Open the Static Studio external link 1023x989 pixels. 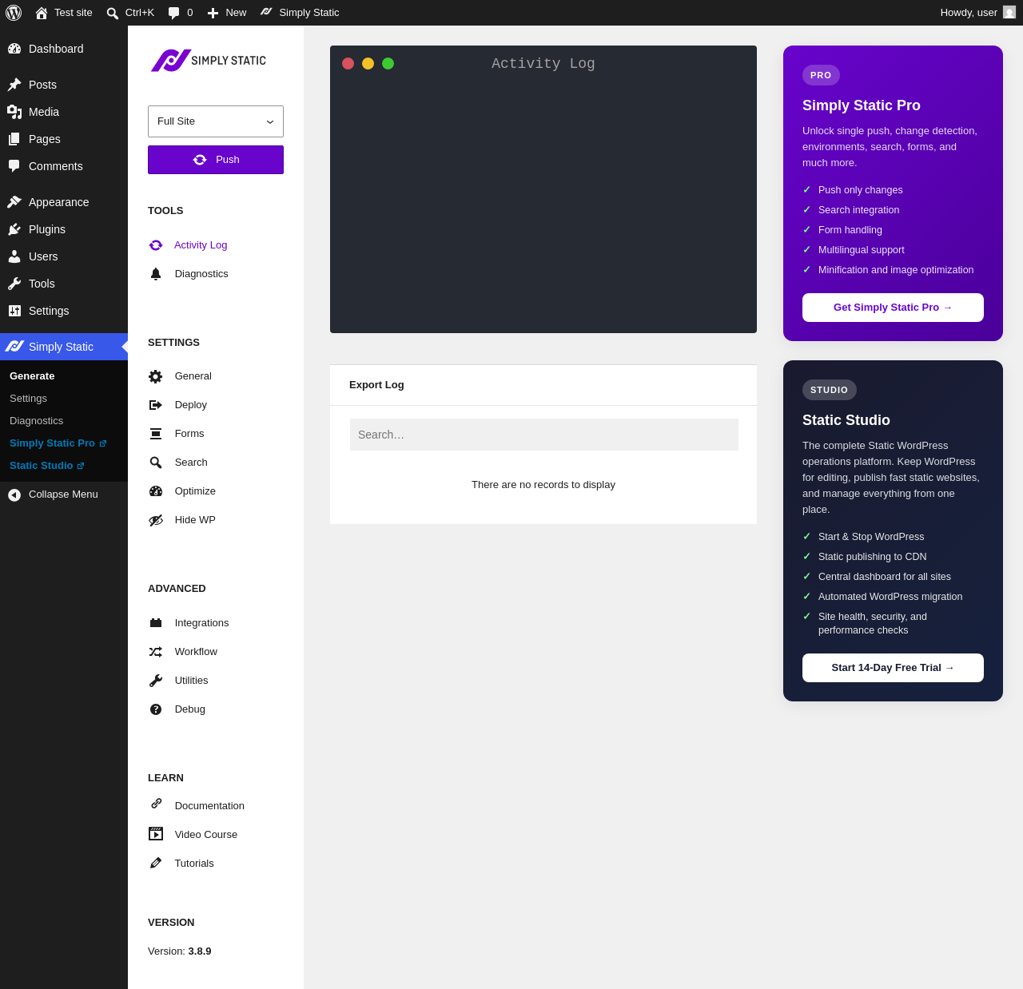(x=46, y=466)
